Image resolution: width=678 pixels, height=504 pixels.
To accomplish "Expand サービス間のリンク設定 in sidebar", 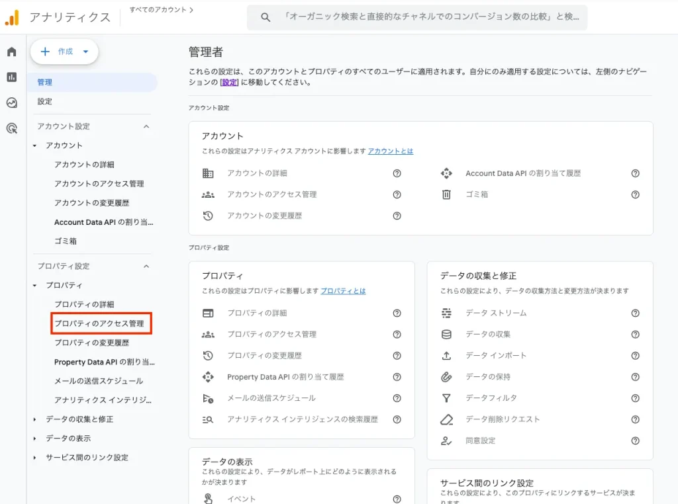I will 34,457.
